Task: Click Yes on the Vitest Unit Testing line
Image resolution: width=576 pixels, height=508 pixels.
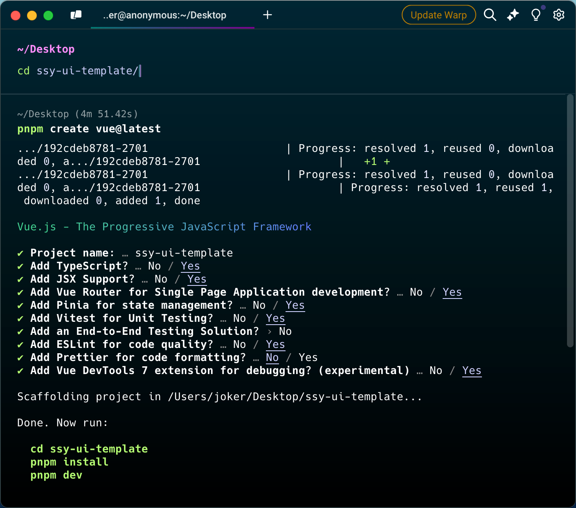Action: tap(275, 318)
